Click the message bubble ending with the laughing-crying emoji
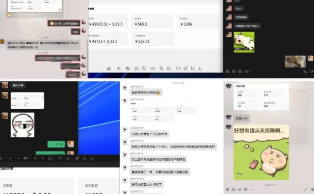This screenshot has height=194, width=314. point(146,92)
